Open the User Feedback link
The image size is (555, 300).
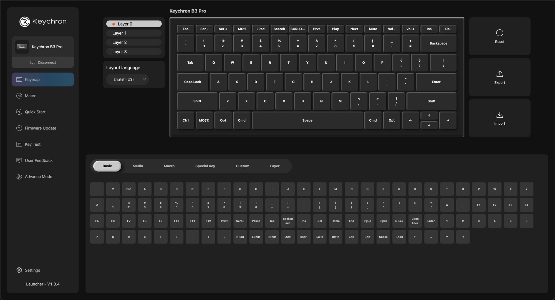(x=39, y=160)
